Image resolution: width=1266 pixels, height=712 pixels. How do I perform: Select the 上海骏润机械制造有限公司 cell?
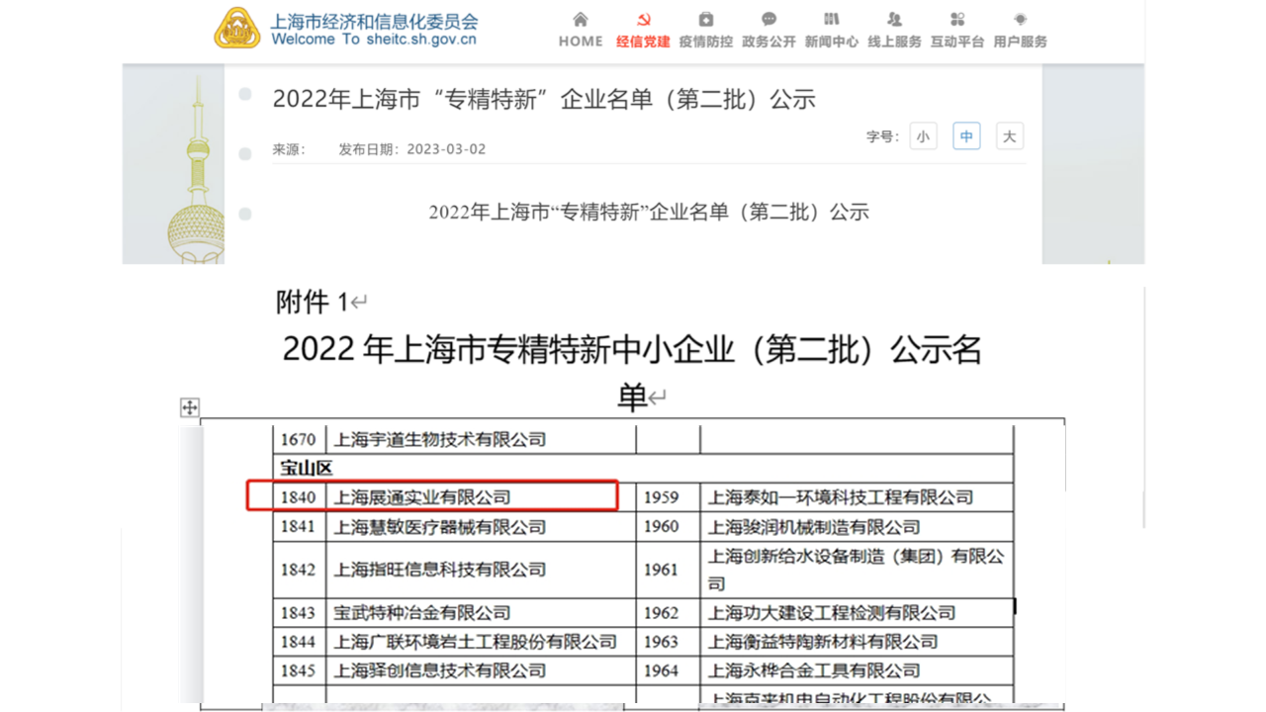[857, 527]
